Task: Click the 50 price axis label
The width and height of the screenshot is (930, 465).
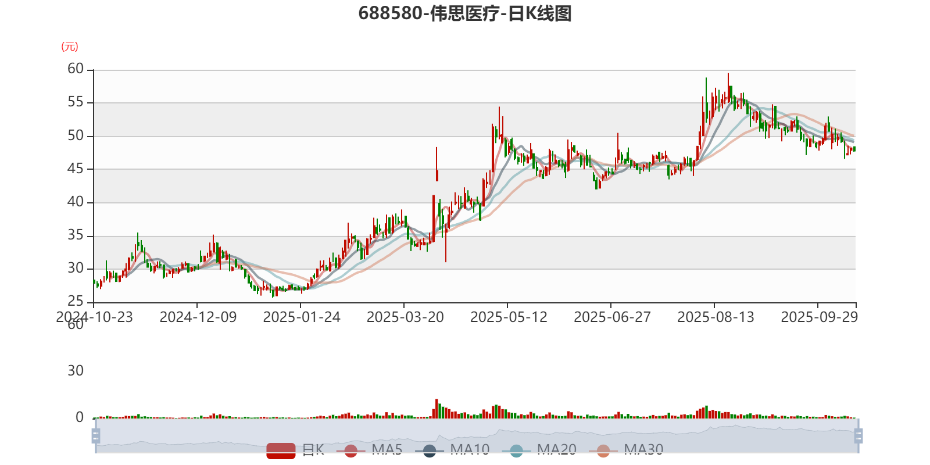Action: click(x=76, y=136)
